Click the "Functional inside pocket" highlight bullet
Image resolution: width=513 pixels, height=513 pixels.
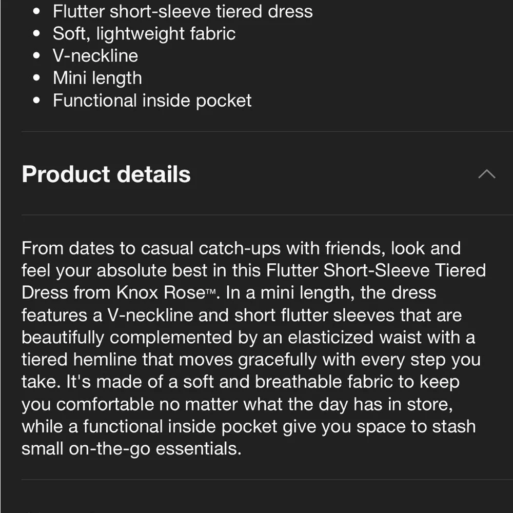[152, 101]
